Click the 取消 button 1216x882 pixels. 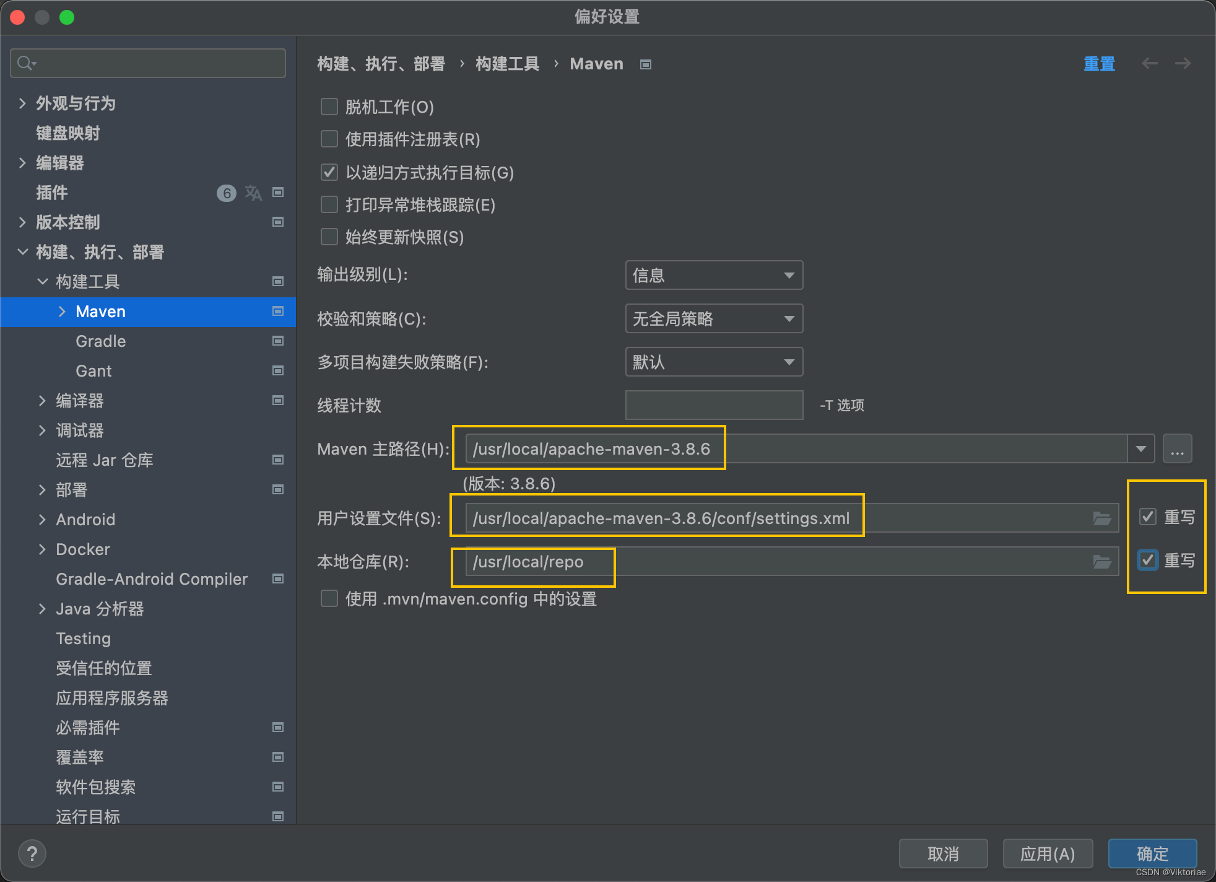click(x=943, y=854)
